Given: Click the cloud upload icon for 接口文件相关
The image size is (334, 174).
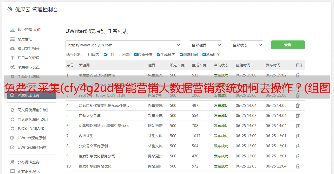Looking at the screenshot, I should [x=12, y=48].
